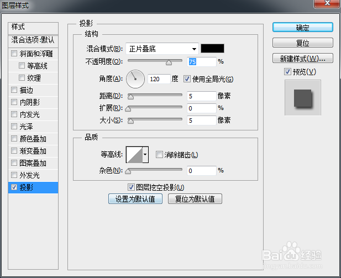The image size is (341, 278).
Task: Click the 不透明度 slider handle
Action: tap(169, 62)
